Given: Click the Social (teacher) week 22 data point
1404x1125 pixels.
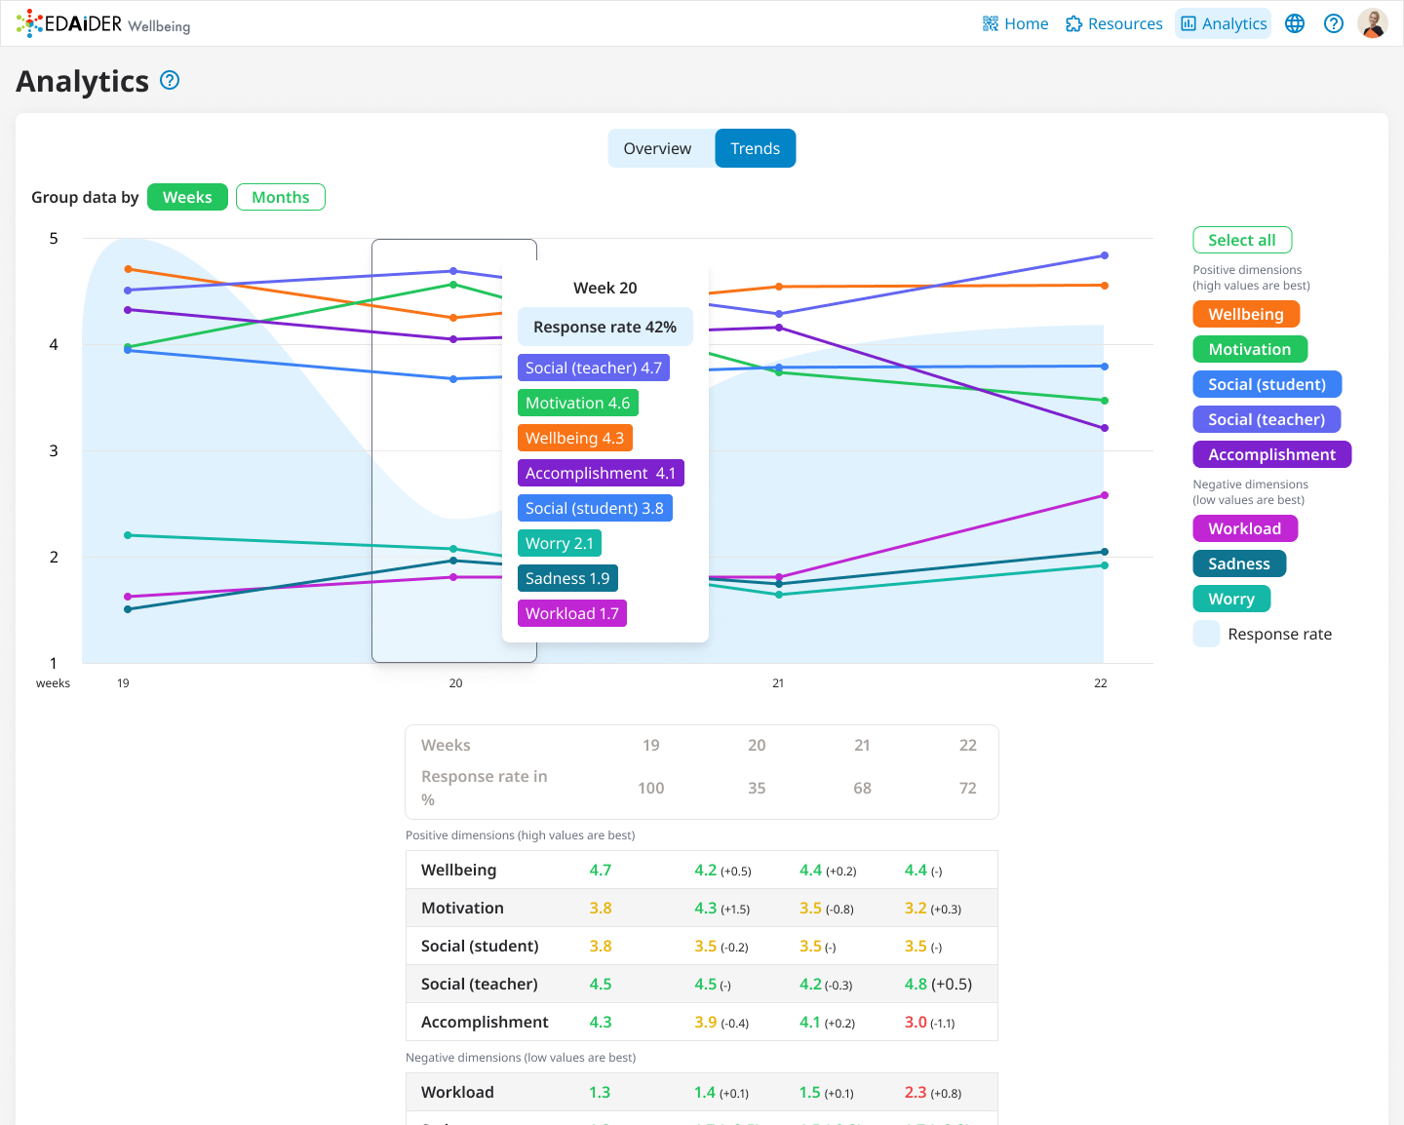Looking at the screenshot, I should 1105,255.
